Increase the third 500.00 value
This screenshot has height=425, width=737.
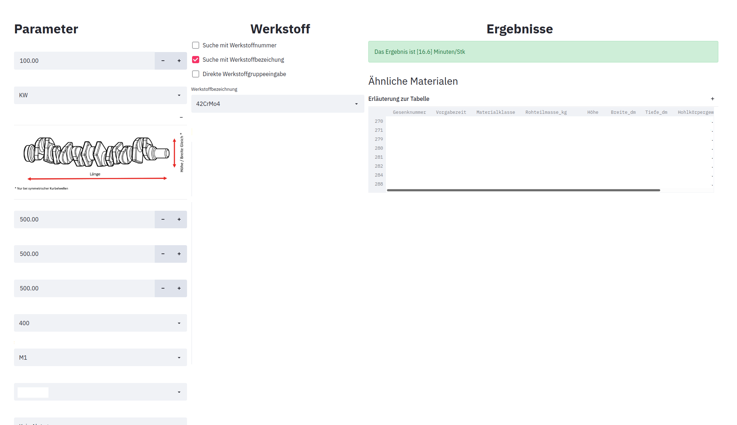pos(179,288)
